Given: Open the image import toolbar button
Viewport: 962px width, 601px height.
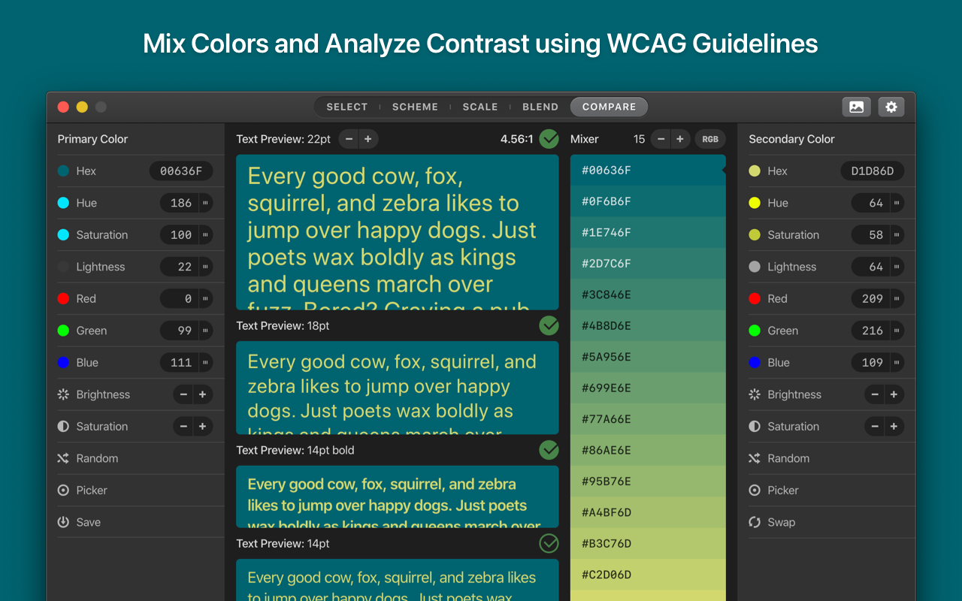Looking at the screenshot, I should click(x=856, y=107).
